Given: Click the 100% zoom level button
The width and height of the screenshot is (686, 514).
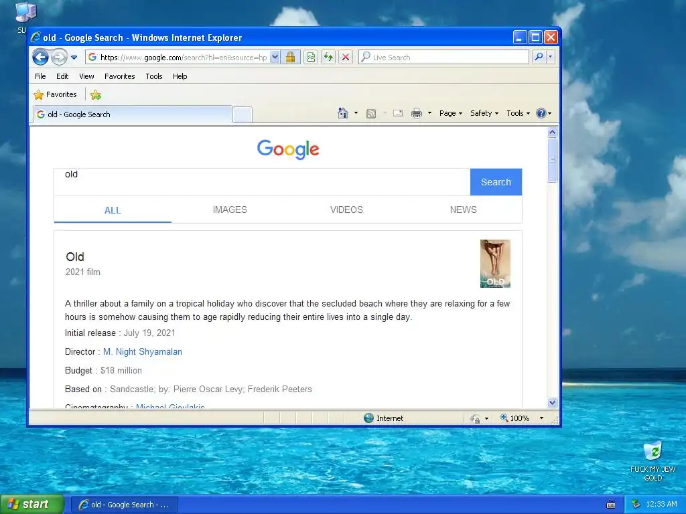Looking at the screenshot, I should [x=515, y=418].
